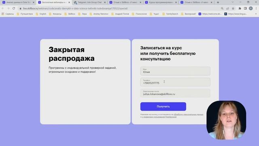Open the browser side panel icon
Image resolution: width=259 pixels, height=146 pixels.
(x=245, y=9)
